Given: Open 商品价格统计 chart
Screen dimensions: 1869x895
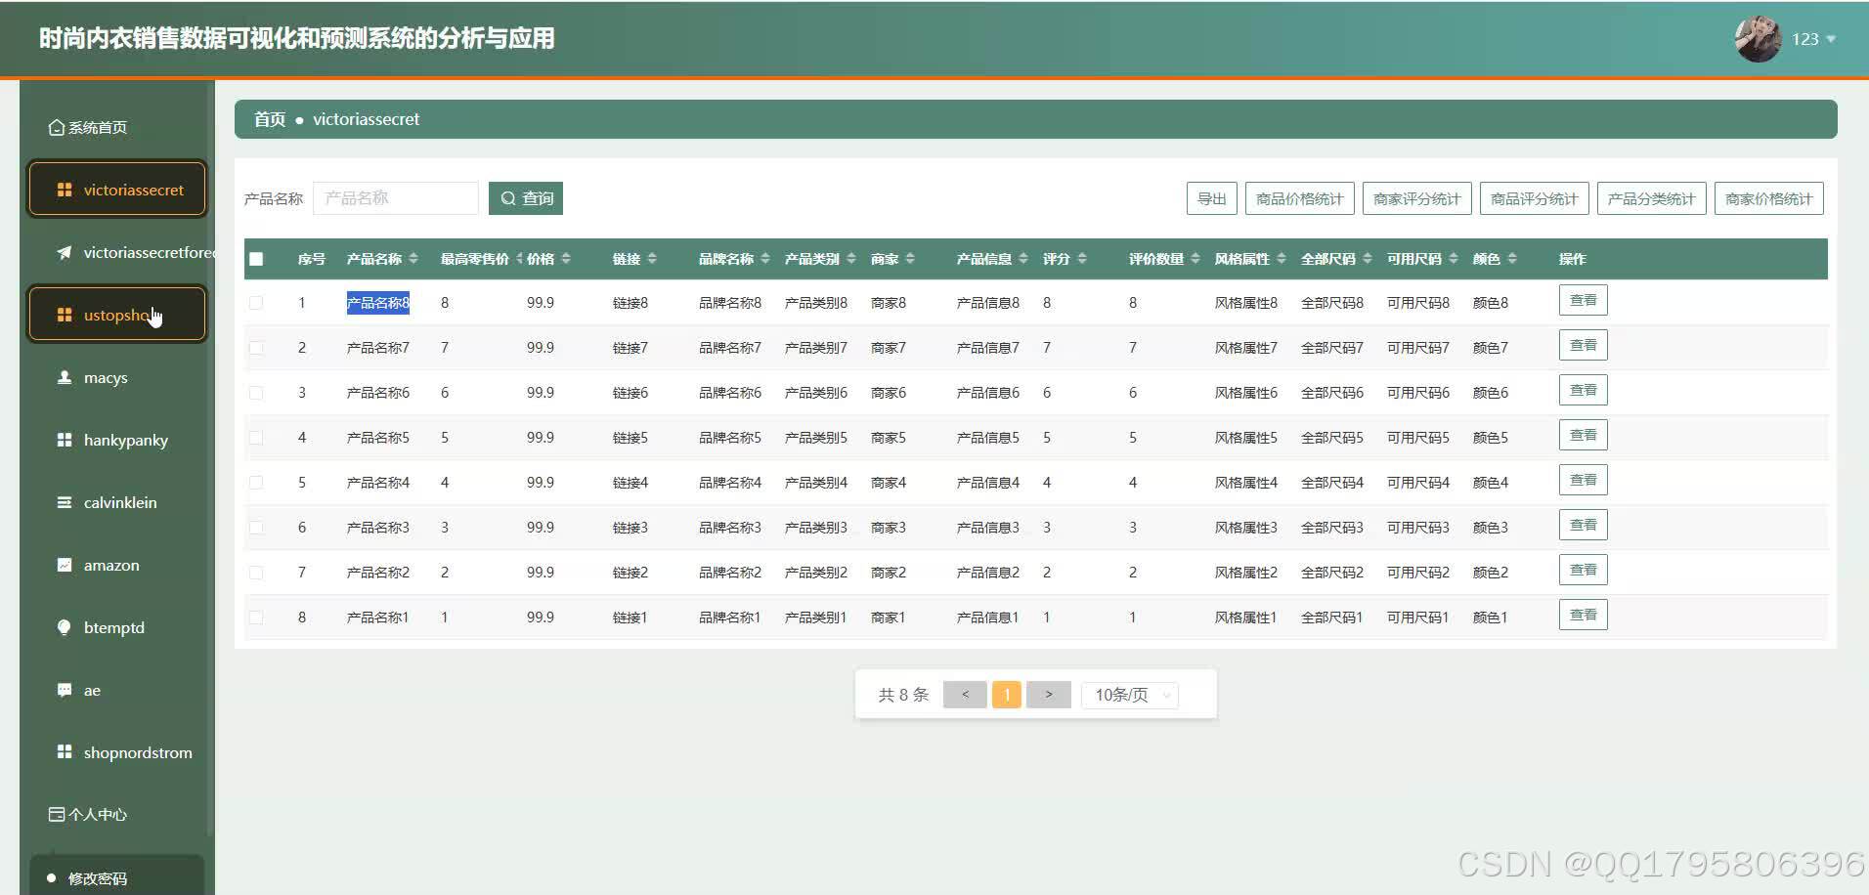Looking at the screenshot, I should point(1300,198).
